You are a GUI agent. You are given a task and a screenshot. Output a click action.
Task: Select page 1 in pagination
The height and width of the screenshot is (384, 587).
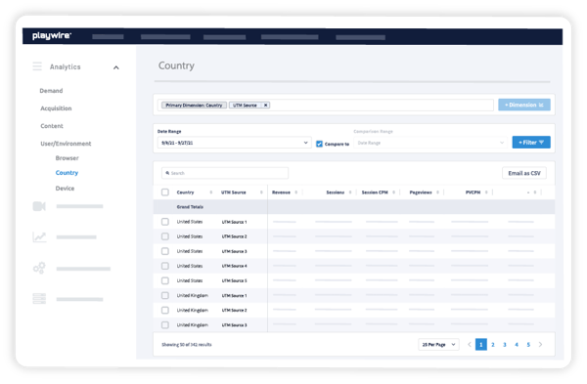pyautogui.click(x=481, y=344)
